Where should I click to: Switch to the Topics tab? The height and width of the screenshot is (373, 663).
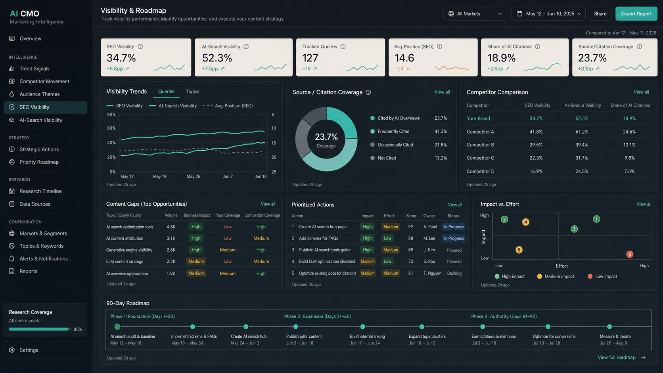193,92
